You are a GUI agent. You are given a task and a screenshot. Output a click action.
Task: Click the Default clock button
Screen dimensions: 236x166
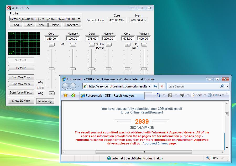point(21,68)
